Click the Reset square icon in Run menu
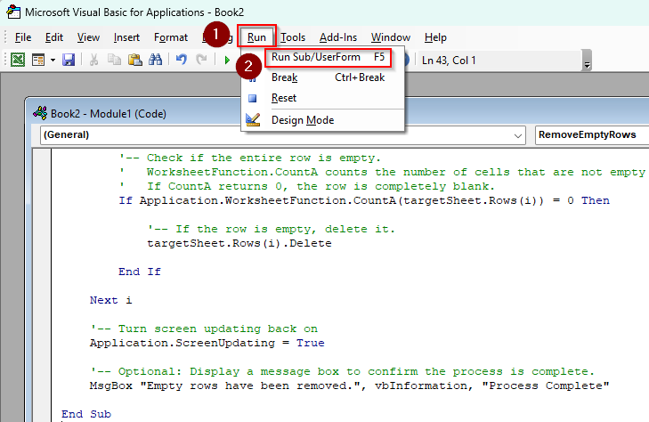 (x=252, y=99)
